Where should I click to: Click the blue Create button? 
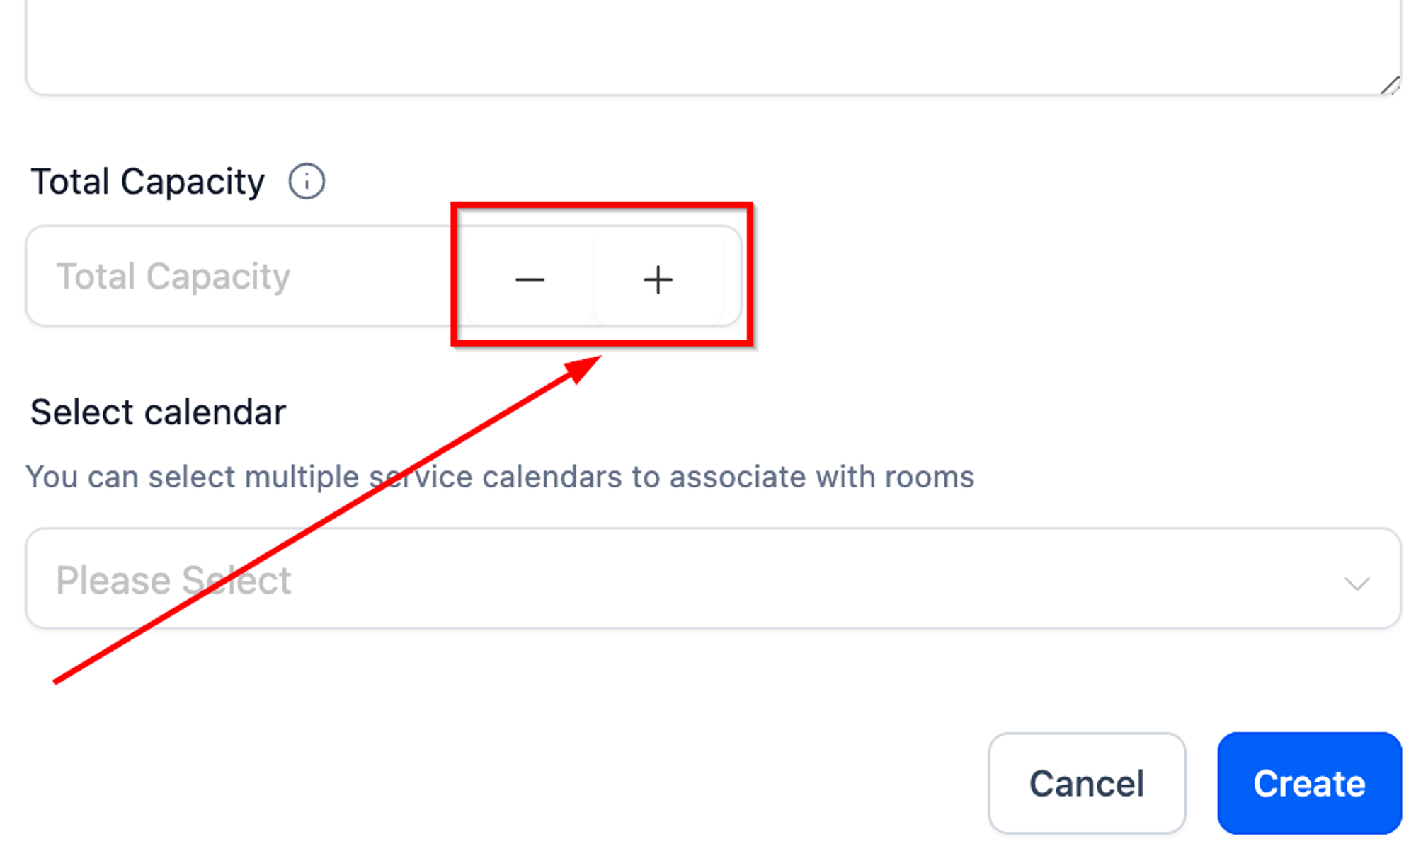point(1309,783)
